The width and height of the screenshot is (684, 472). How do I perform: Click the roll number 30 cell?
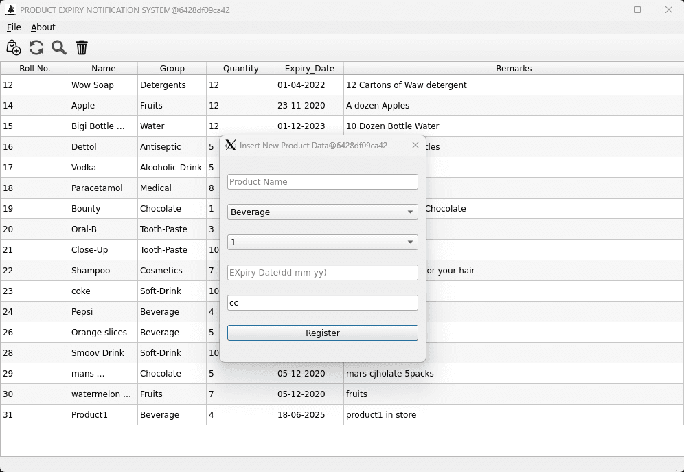(x=34, y=394)
